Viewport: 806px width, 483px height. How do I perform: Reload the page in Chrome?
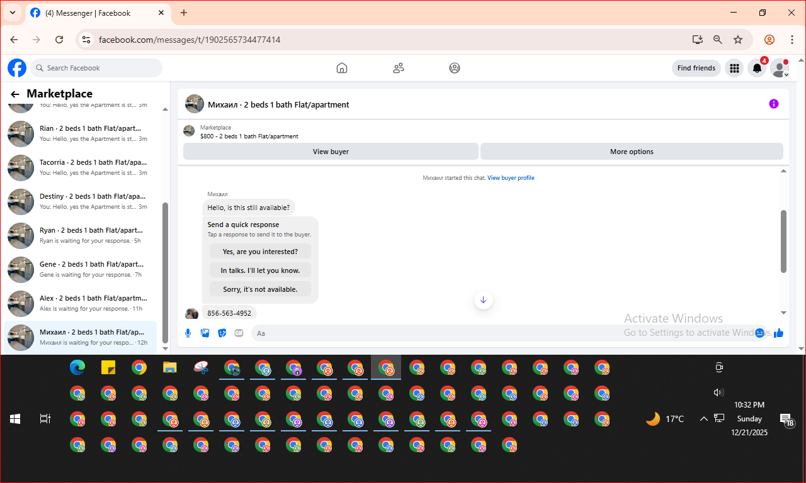click(x=59, y=40)
